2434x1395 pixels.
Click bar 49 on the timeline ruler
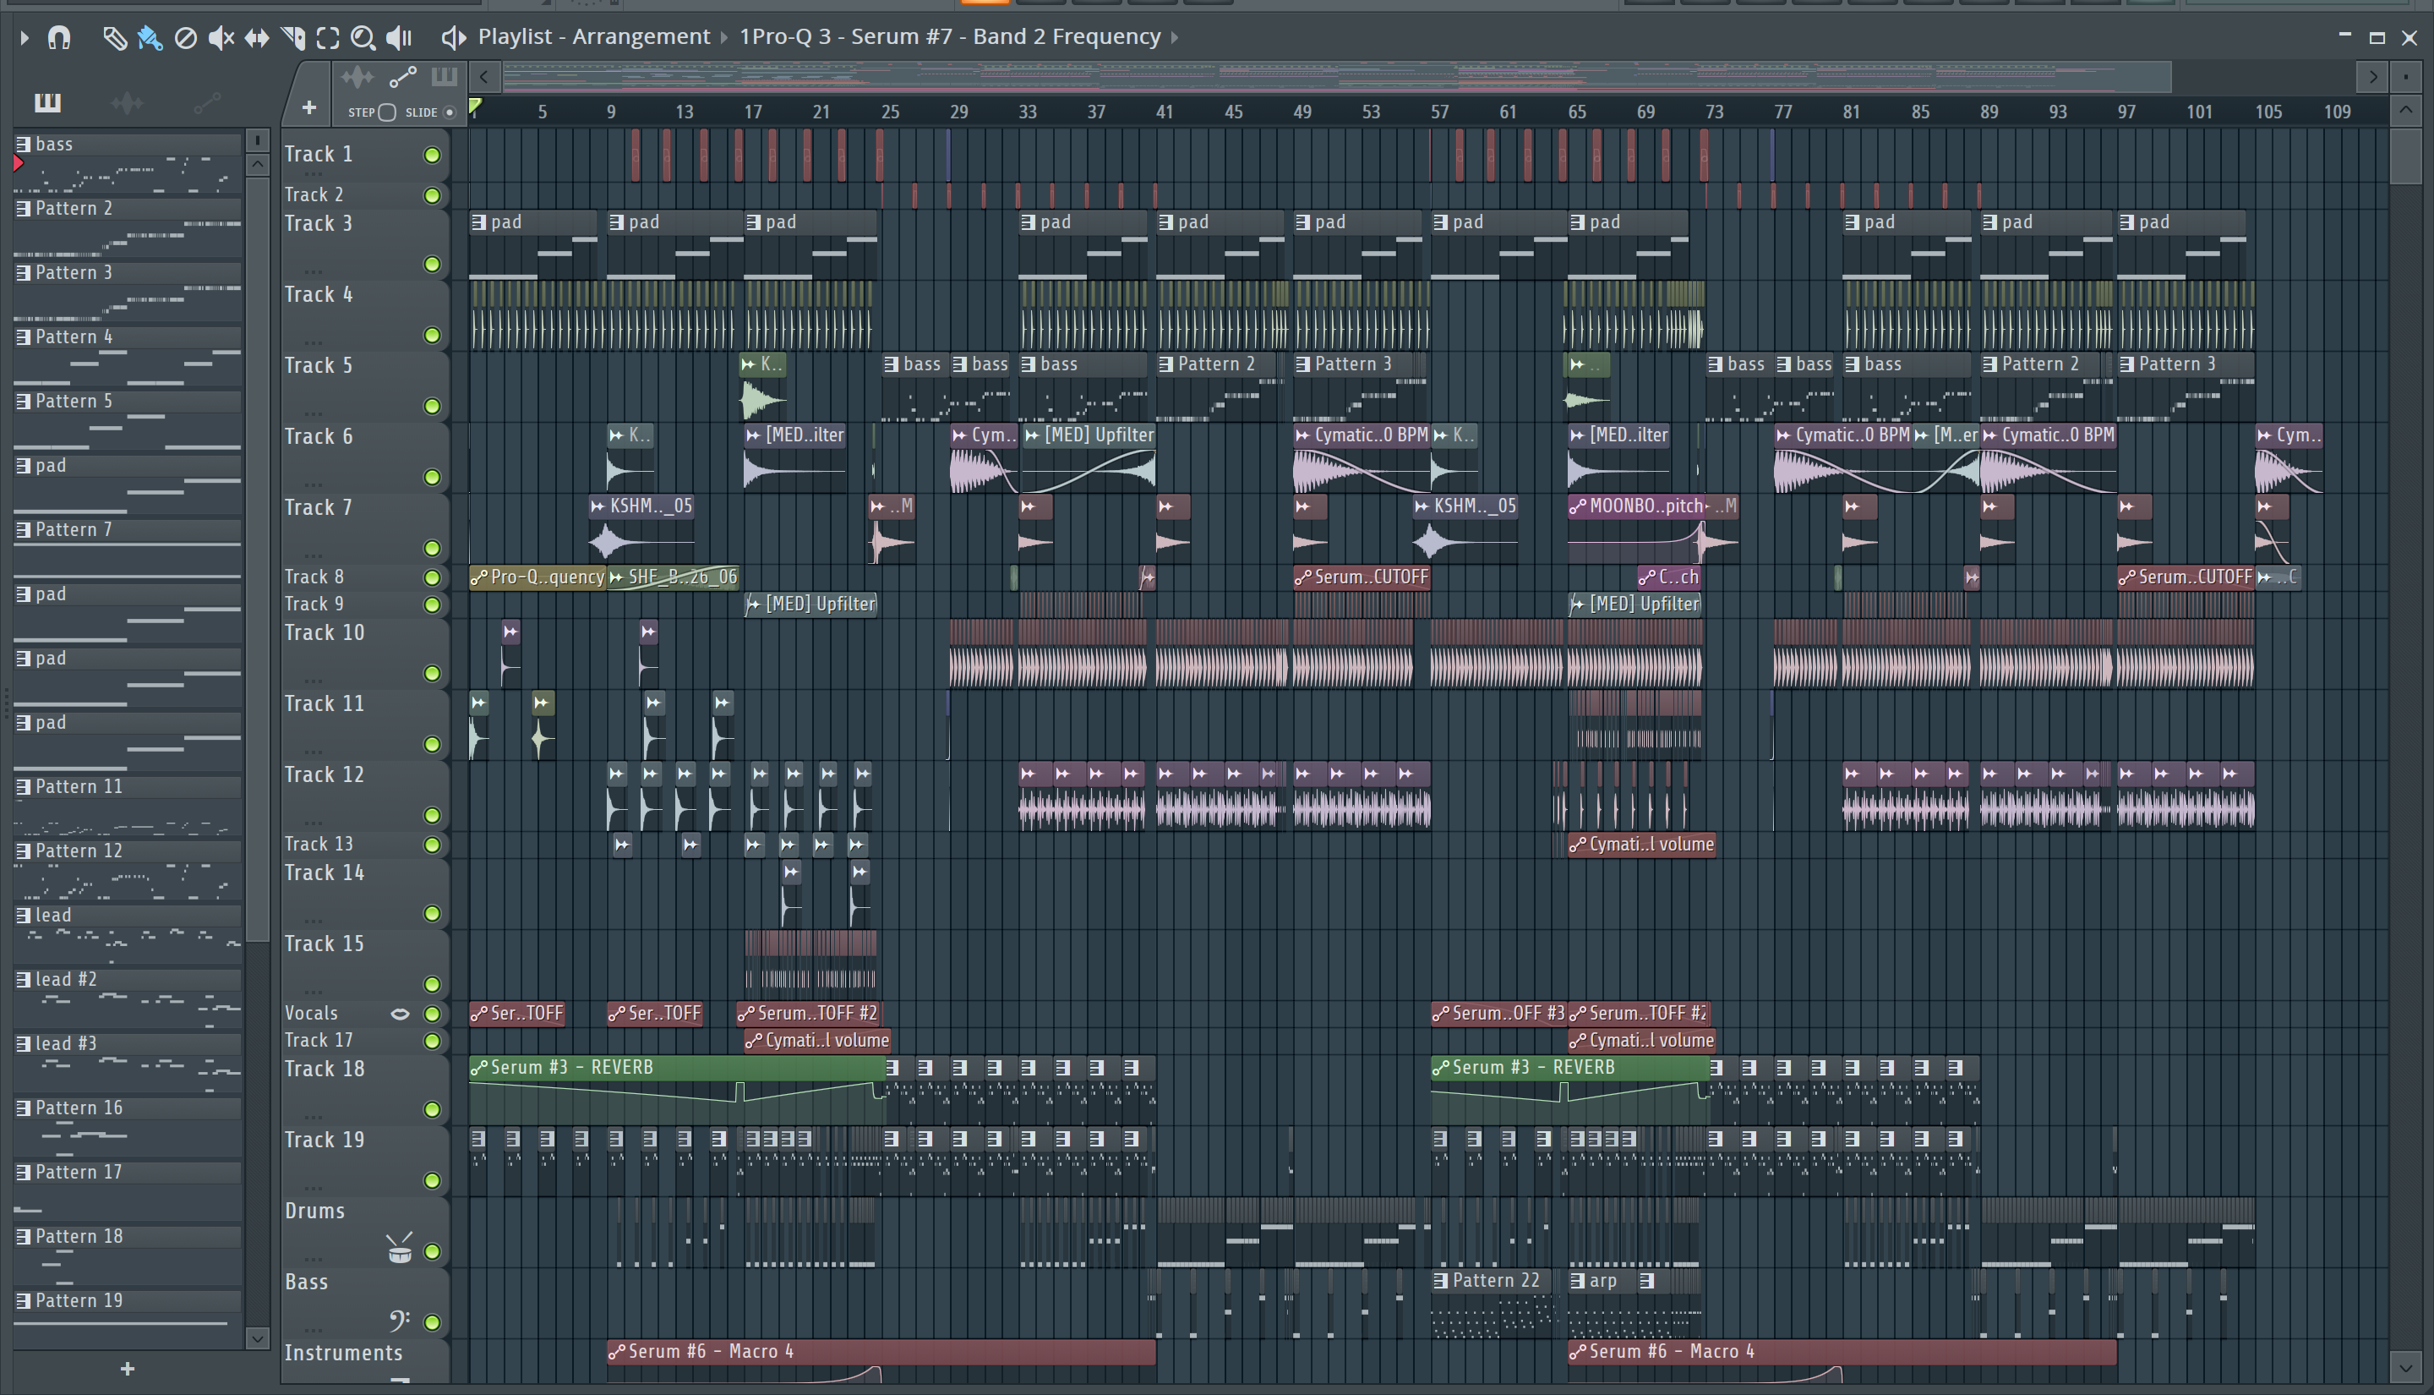pos(1302,111)
